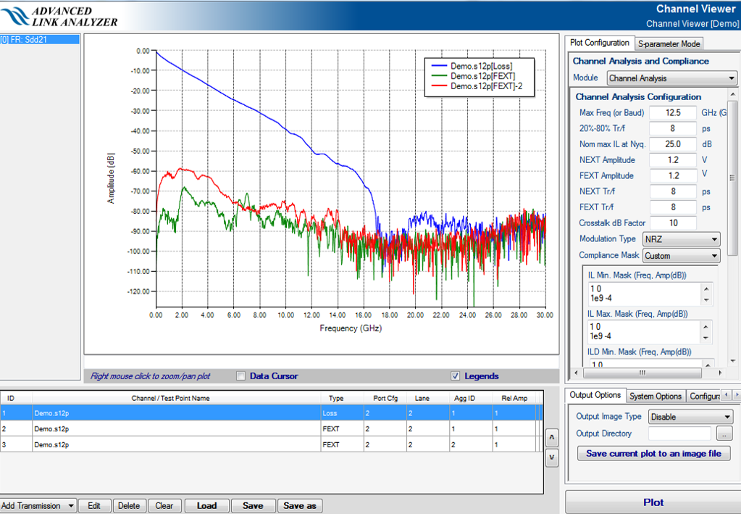Click Save current plot to an image file
This screenshot has height=514, width=741.
[653, 454]
